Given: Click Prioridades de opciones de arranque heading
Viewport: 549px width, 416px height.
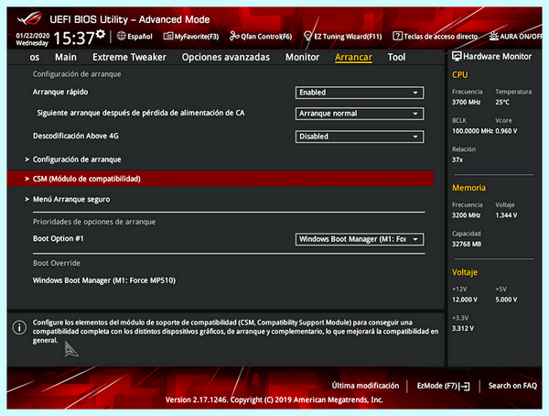Looking at the screenshot, I should pyautogui.click(x=94, y=222).
